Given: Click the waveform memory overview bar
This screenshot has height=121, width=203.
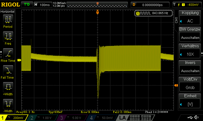Looking at the screenshot, I should pos(97,5).
